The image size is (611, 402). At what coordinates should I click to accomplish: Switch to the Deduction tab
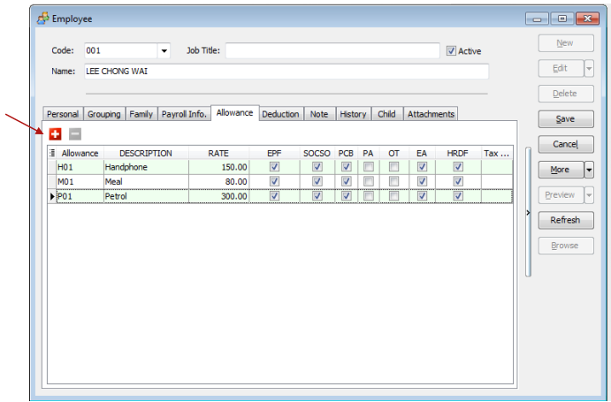(280, 114)
